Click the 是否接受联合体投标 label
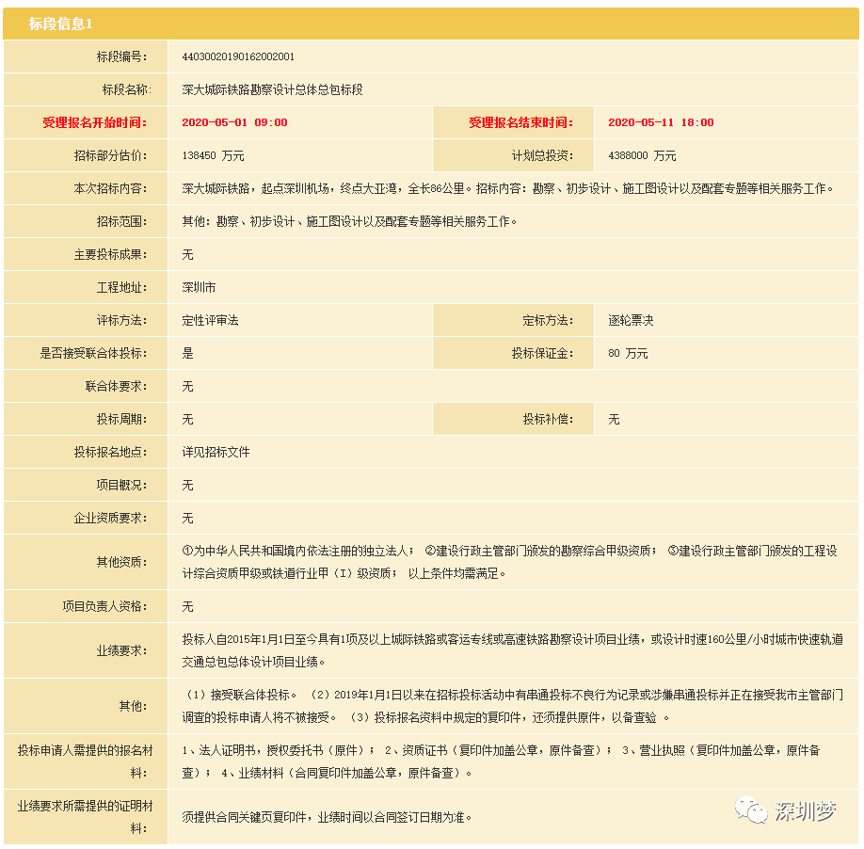Screen dimensions: 864x849 [x=94, y=353]
